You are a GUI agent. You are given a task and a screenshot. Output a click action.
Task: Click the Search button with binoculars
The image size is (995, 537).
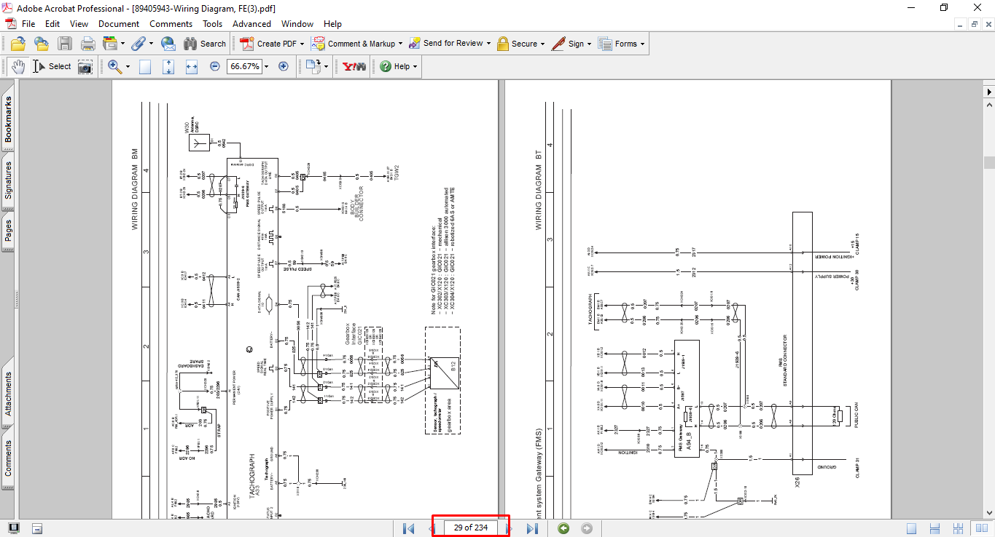point(205,44)
